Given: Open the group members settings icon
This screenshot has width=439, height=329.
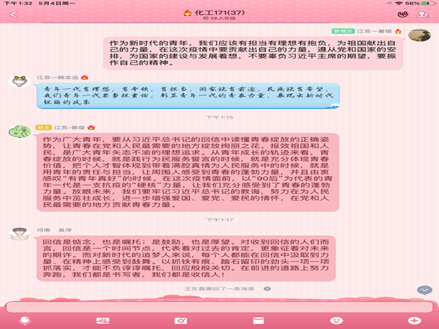Looking at the screenshot, I should tap(423, 14).
